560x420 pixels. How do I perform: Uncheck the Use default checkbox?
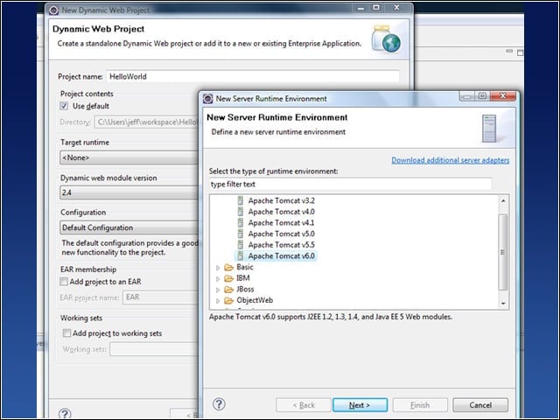64,106
